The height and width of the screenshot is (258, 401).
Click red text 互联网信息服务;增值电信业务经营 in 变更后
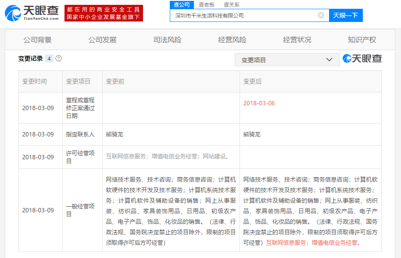tap(314, 243)
